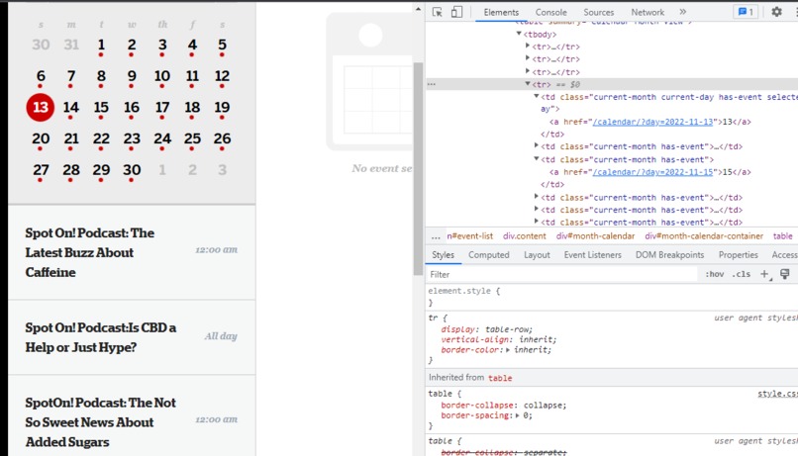Focus the styles Filter field

(562, 274)
